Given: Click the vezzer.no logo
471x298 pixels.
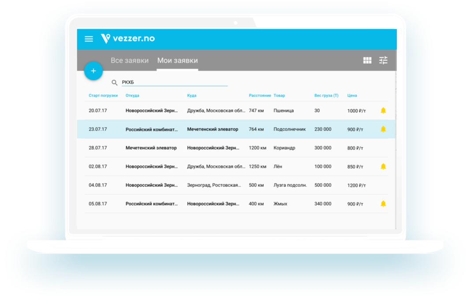Looking at the screenshot, I should [x=128, y=38].
